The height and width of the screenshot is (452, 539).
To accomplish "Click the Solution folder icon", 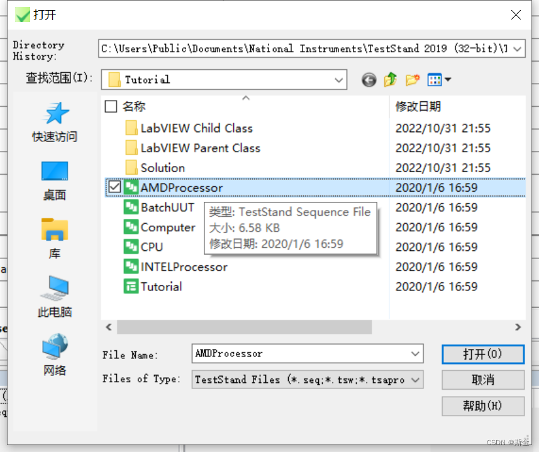I will (131, 168).
